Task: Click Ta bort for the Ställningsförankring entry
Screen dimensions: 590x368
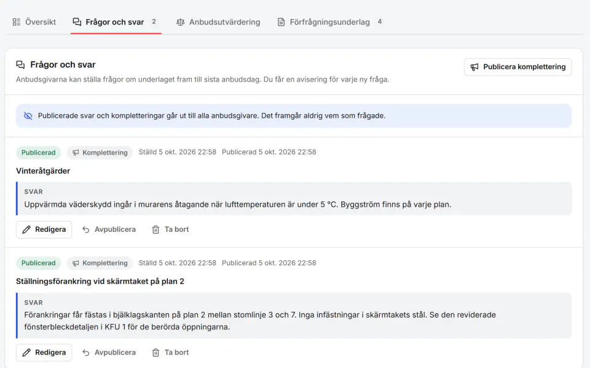Action: coord(170,353)
